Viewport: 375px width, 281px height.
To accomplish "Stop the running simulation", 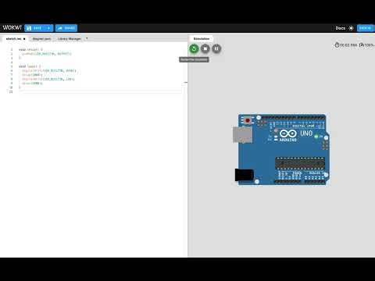I will (205, 48).
